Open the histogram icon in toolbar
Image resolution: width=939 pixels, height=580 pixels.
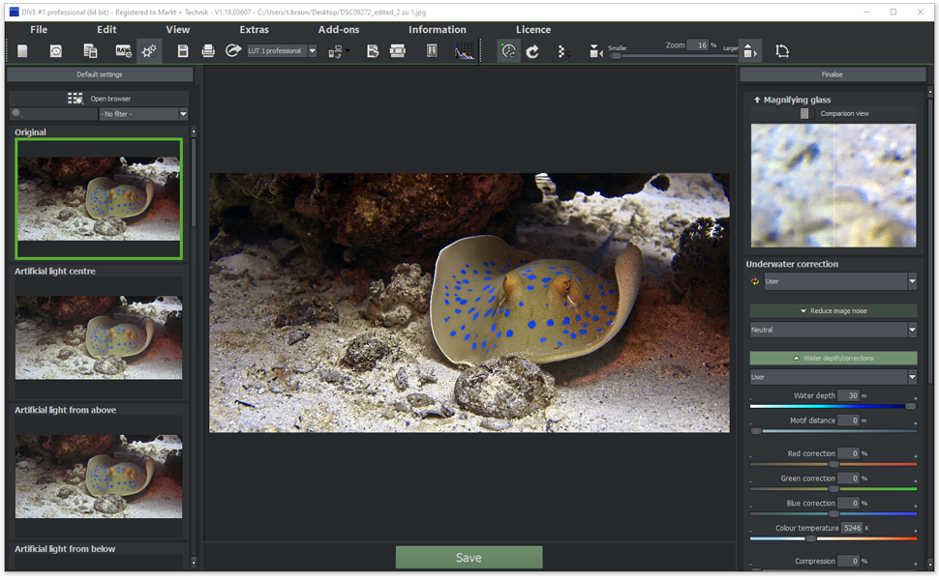465,51
